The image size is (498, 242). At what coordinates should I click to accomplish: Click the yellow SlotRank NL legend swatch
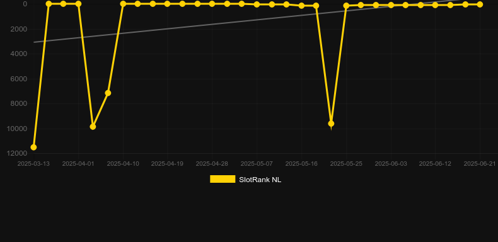[223, 179]
